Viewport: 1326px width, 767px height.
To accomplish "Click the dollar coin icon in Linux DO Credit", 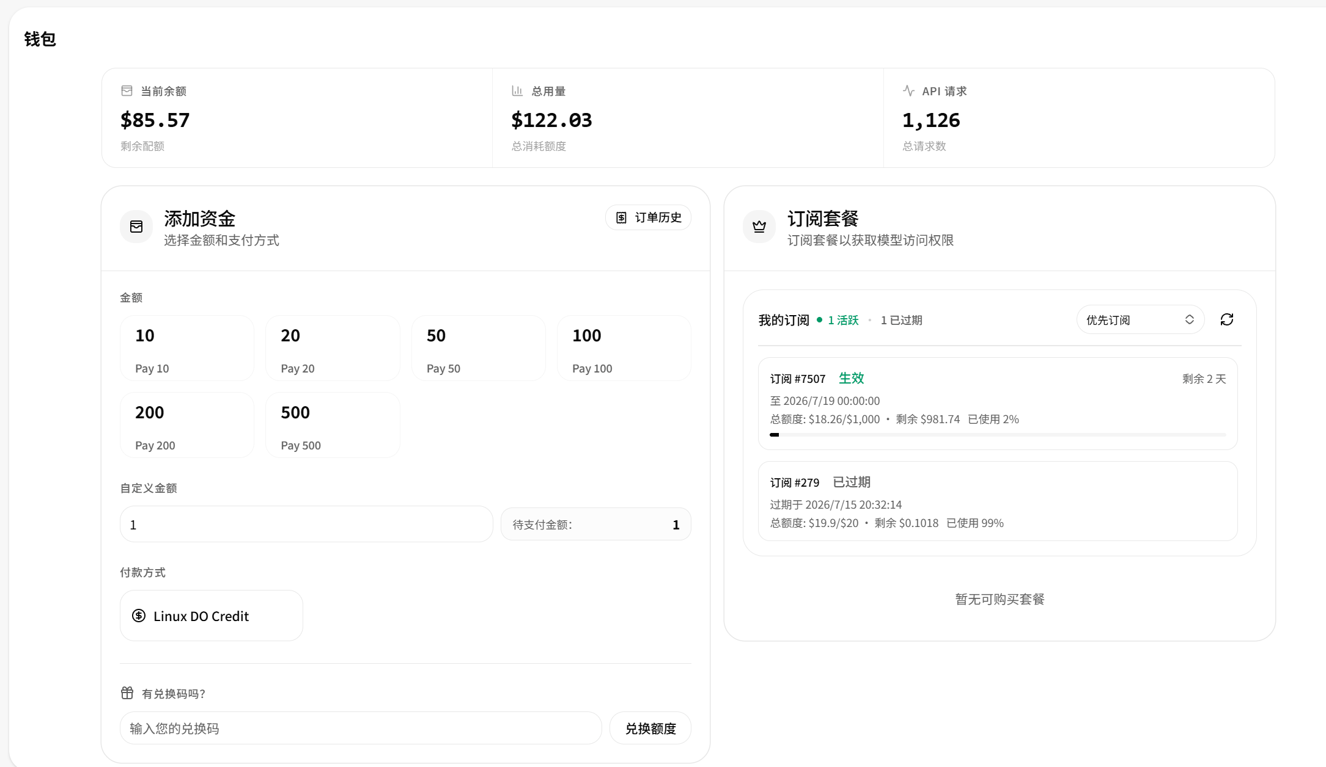I will click(139, 616).
